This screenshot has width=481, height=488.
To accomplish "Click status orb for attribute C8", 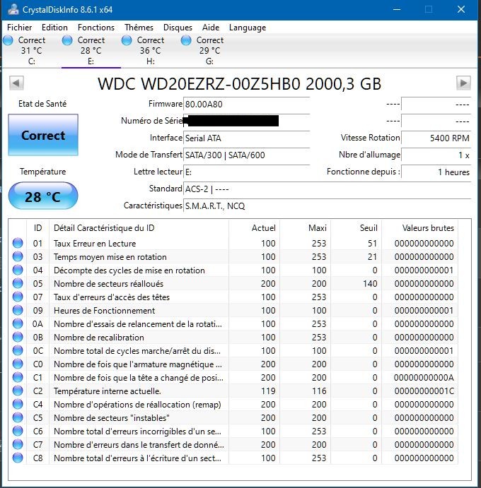I will tap(18, 458).
